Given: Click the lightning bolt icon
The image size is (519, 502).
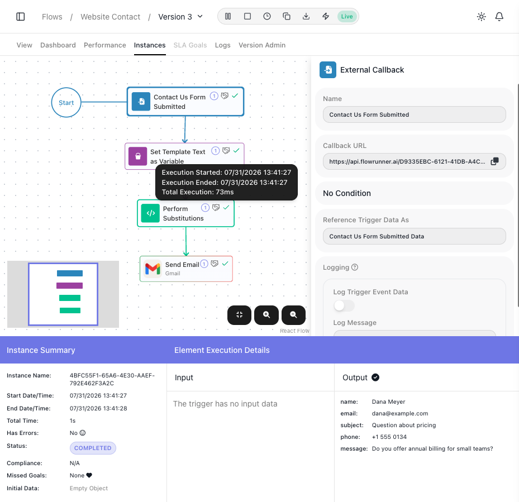Looking at the screenshot, I should [x=326, y=16].
